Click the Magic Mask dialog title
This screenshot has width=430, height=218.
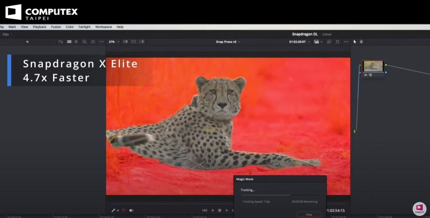[x=245, y=179]
